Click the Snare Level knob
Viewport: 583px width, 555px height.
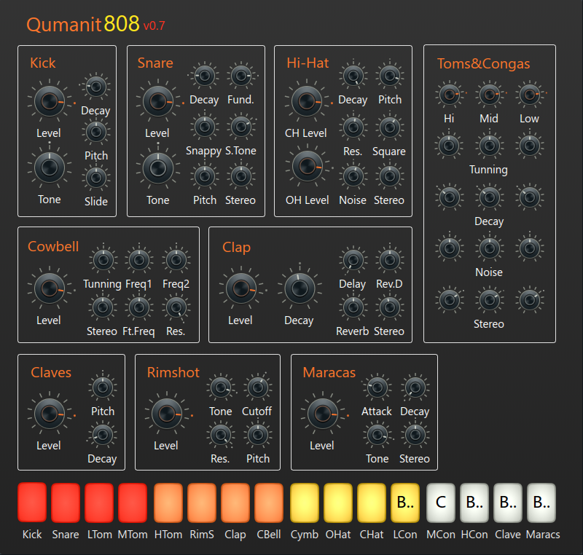click(x=157, y=101)
